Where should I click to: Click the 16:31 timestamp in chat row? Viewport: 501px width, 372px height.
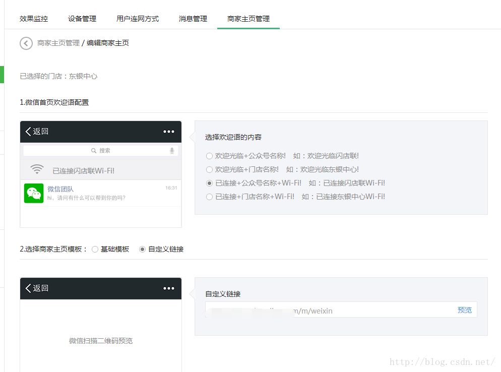tap(171, 188)
